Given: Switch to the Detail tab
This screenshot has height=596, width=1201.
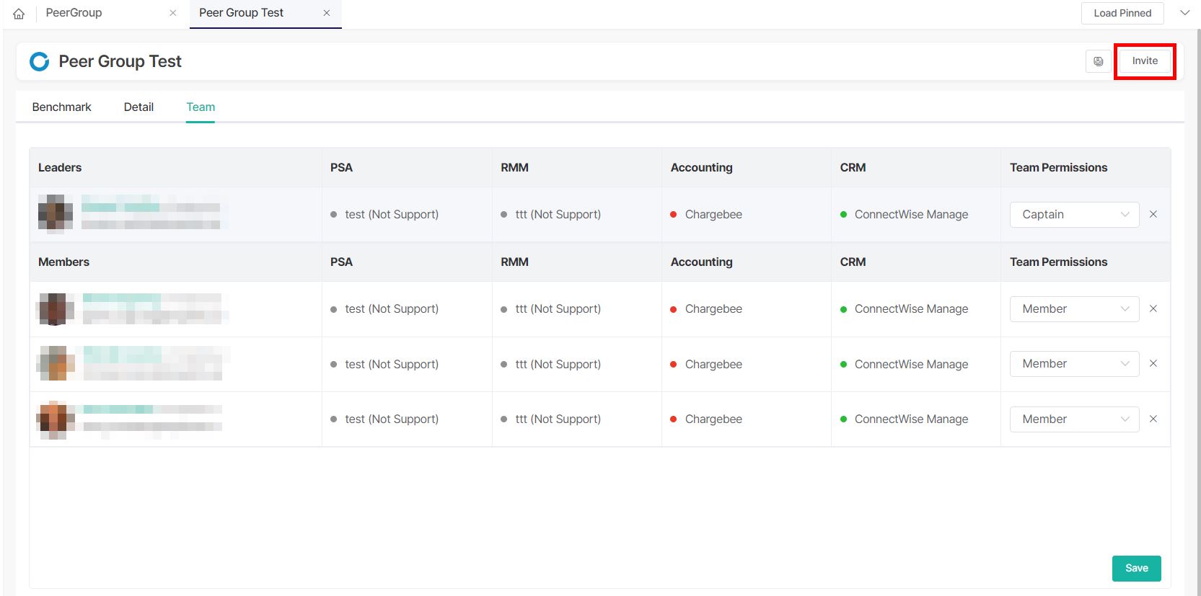Looking at the screenshot, I should [138, 107].
